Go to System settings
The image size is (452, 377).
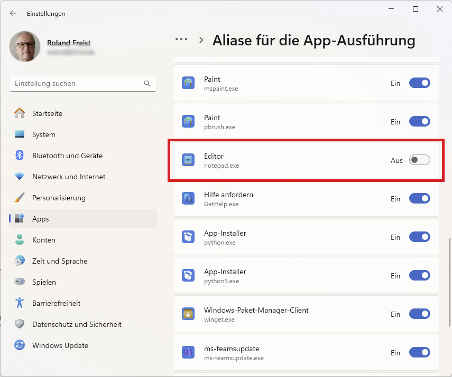point(83,134)
